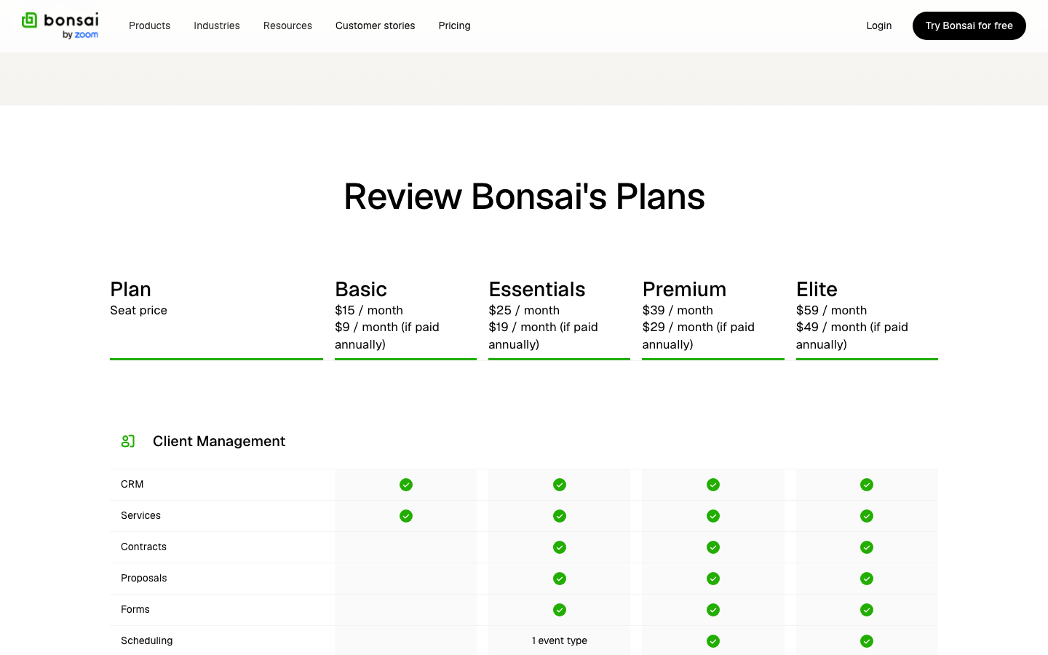Click the Premium $39 / month price
Screen dimensions: 1048x655
(x=678, y=310)
